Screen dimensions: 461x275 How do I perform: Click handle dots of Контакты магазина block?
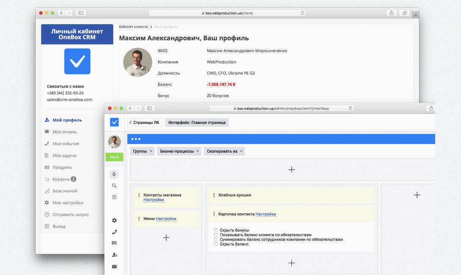[139, 195]
